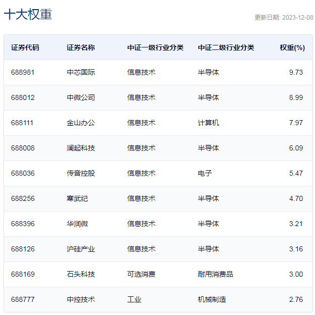
Task: Click the 机械制造 industry cell
Action: (x=212, y=300)
